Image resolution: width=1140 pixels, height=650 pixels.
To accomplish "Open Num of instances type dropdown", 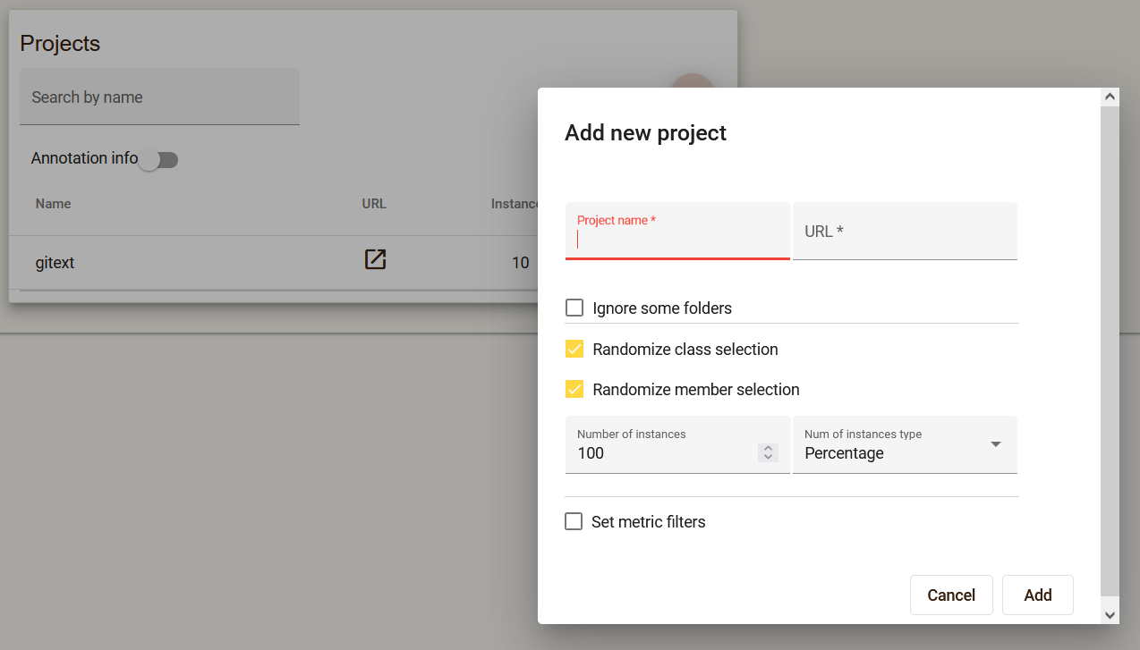I will coord(905,444).
